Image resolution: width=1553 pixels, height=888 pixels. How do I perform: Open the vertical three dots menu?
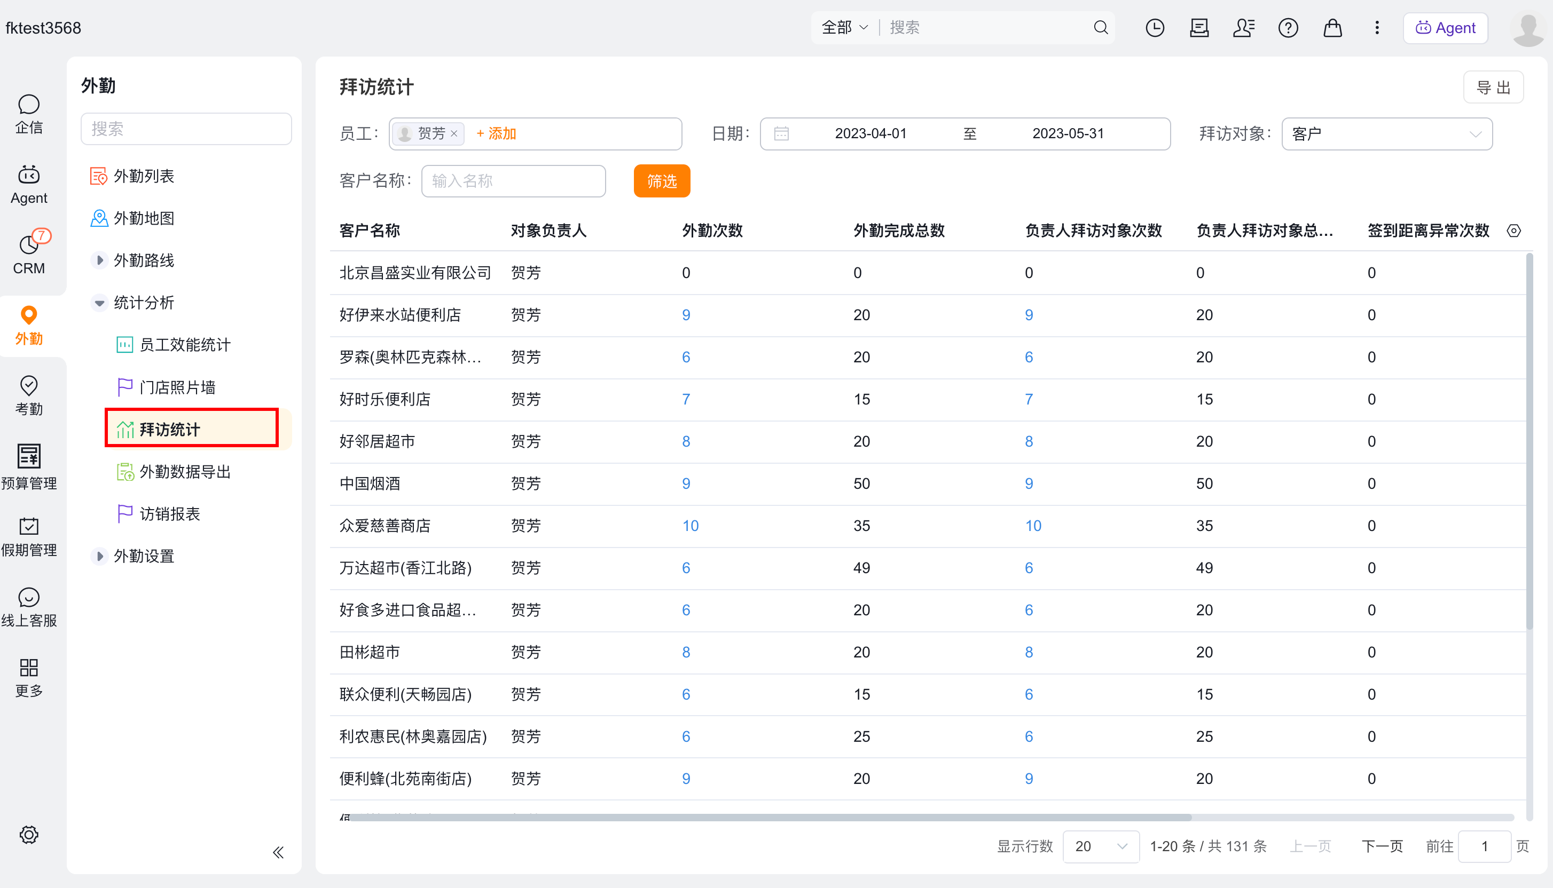pos(1377,27)
